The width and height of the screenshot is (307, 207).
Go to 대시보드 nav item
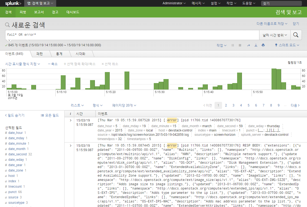point(73,12)
